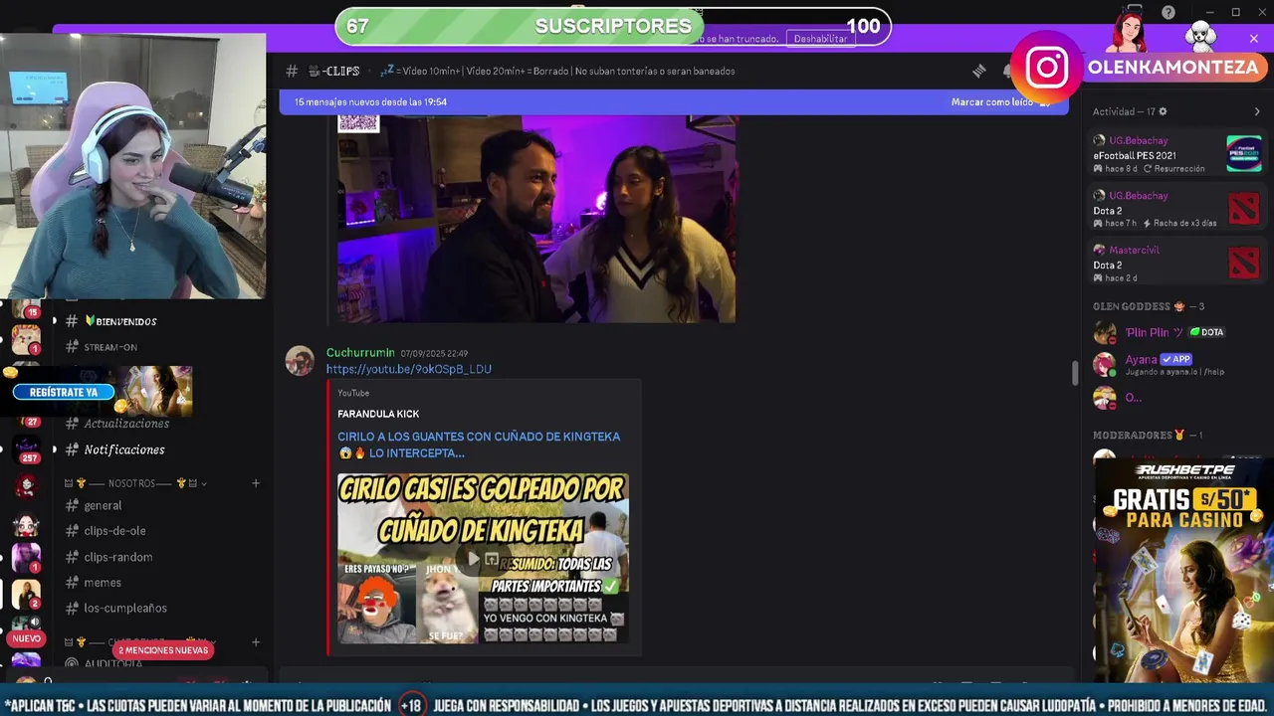This screenshot has width=1274, height=716.
Task: Click eFootball PES 2021 game icon
Action: (x=1243, y=153)
